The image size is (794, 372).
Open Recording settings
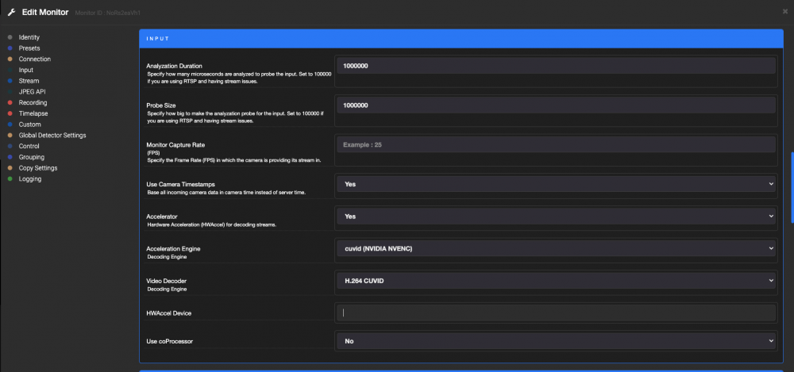click(33, 103)
